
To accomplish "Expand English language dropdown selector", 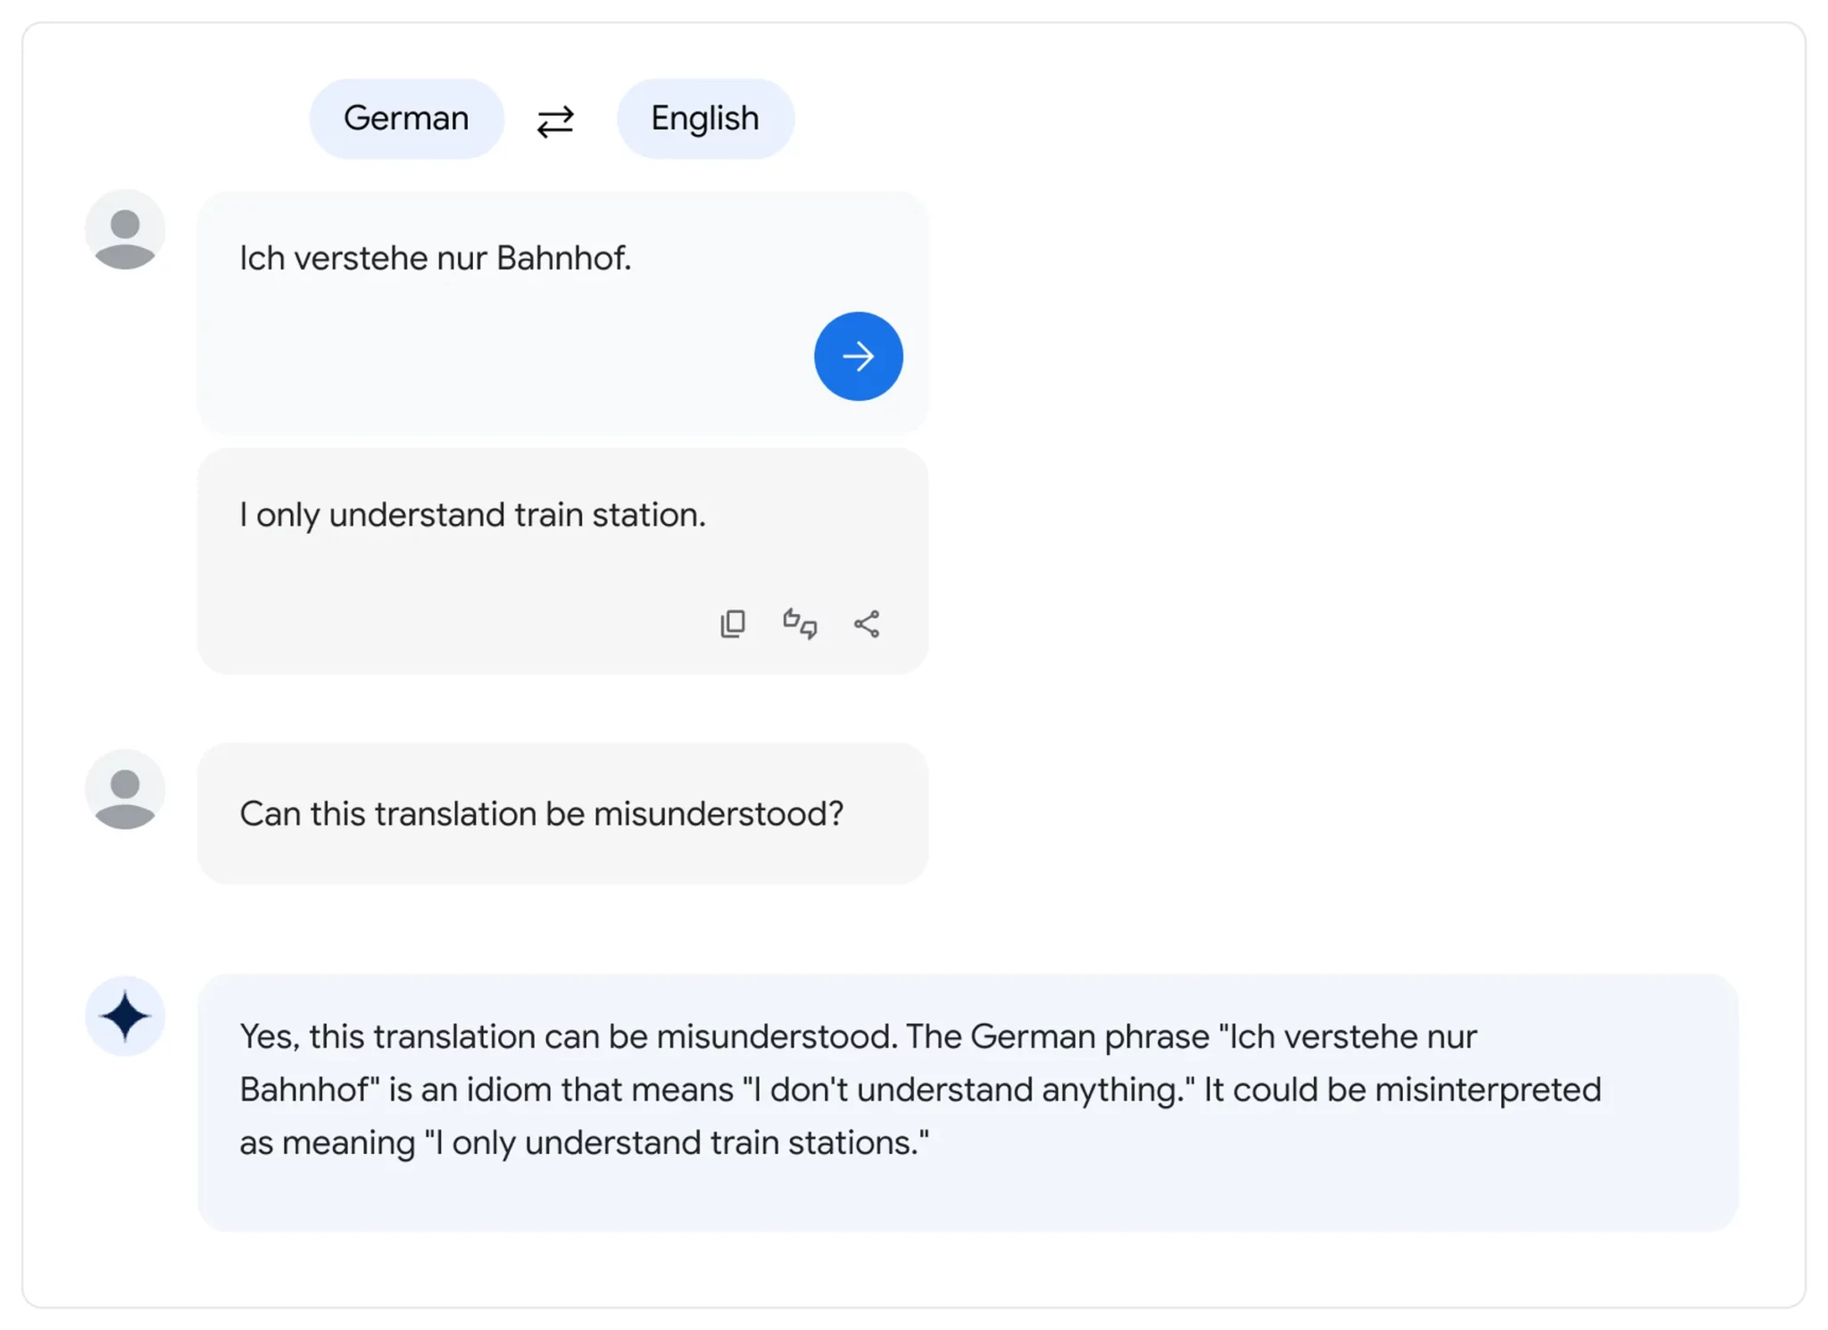I will pyautogui.click(x=704, y=118).
